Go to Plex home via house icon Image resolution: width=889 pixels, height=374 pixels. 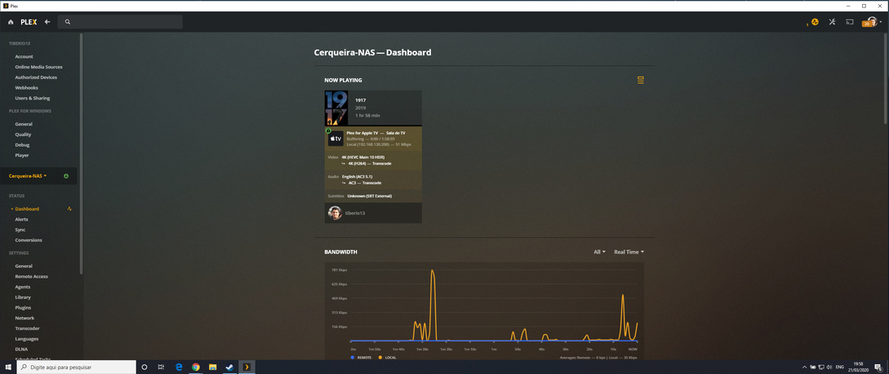click(11, 22)
